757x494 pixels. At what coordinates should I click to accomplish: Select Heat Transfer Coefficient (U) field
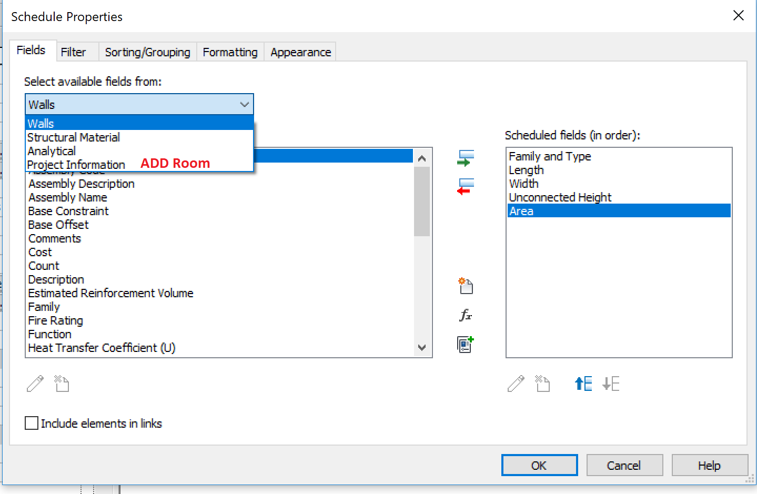point(220,348)
